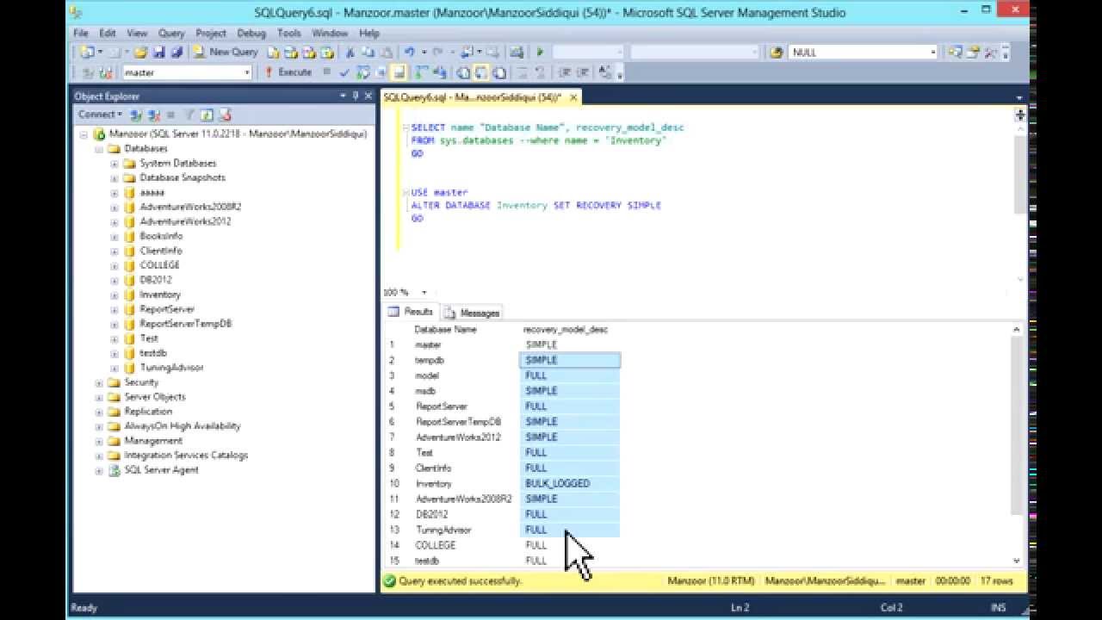The height and width of the screenshot is (620, 1102).
Task: Switch to the Messages tab
Action: coord(472,313)
